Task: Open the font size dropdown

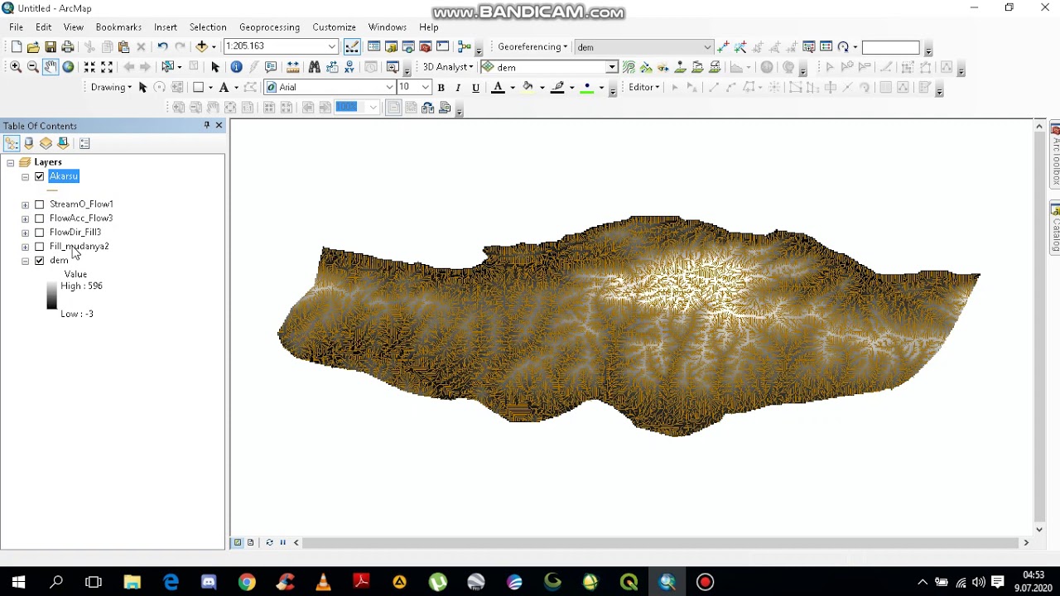Action: point(426,87)
